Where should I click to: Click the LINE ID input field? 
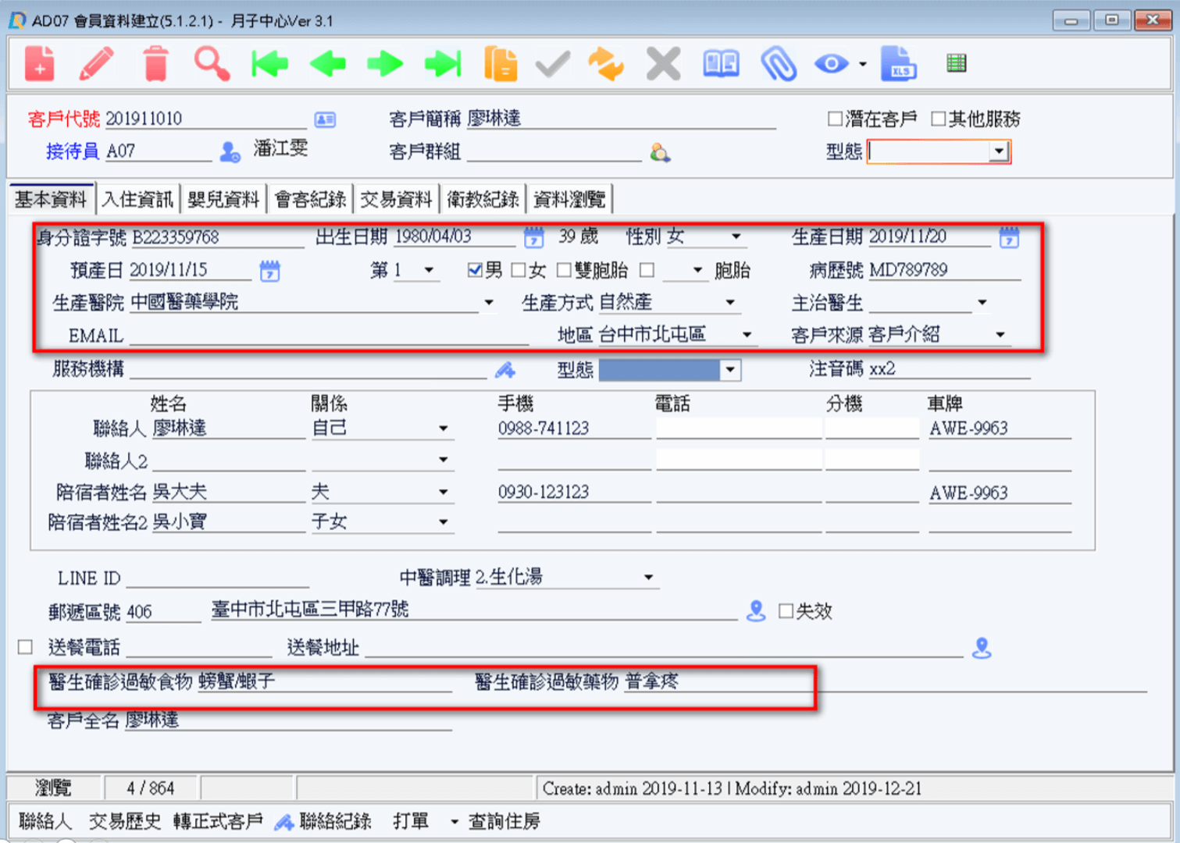[x=217, y=578]
